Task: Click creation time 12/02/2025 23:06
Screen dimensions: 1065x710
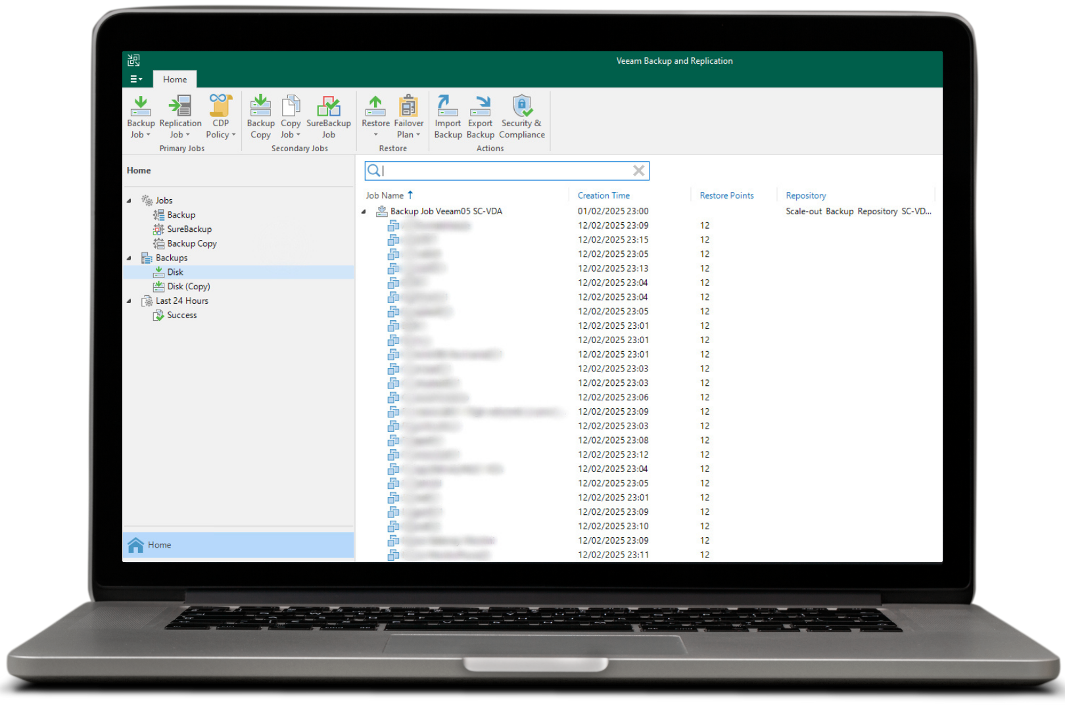Action: pos(613,398)
